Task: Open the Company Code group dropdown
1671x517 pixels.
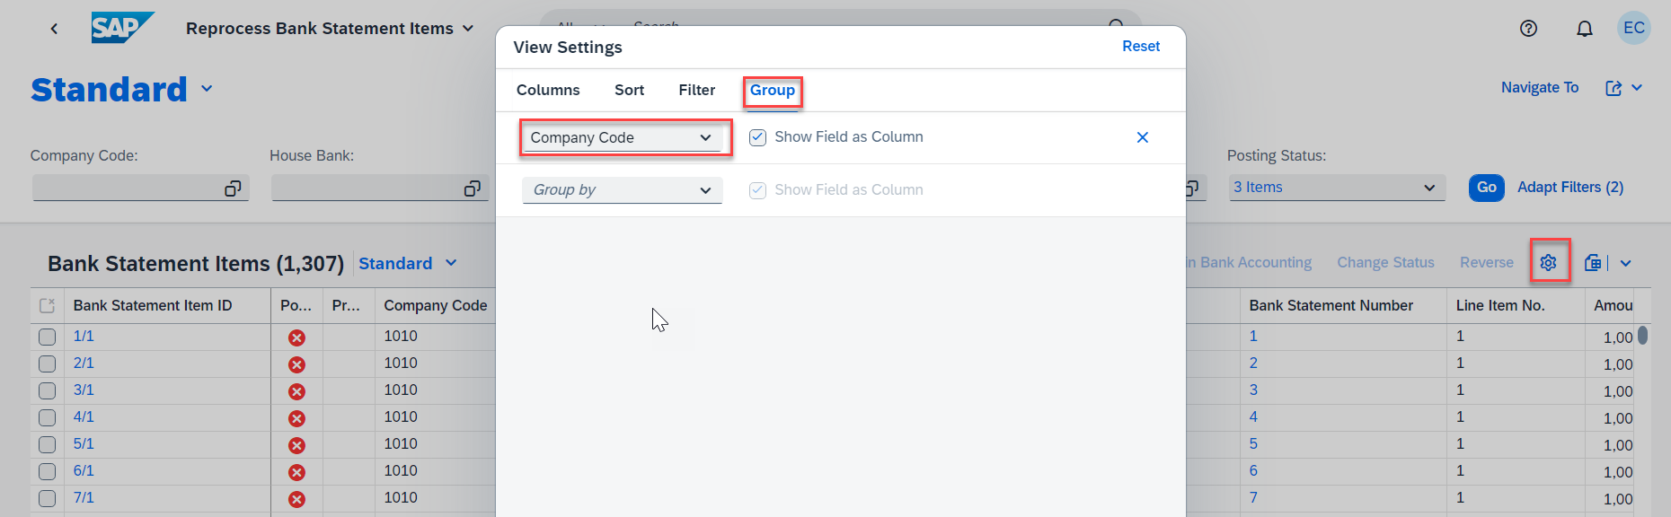Action: 623,137
